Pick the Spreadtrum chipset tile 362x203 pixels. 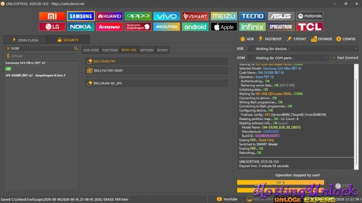[x=281, y=27]
